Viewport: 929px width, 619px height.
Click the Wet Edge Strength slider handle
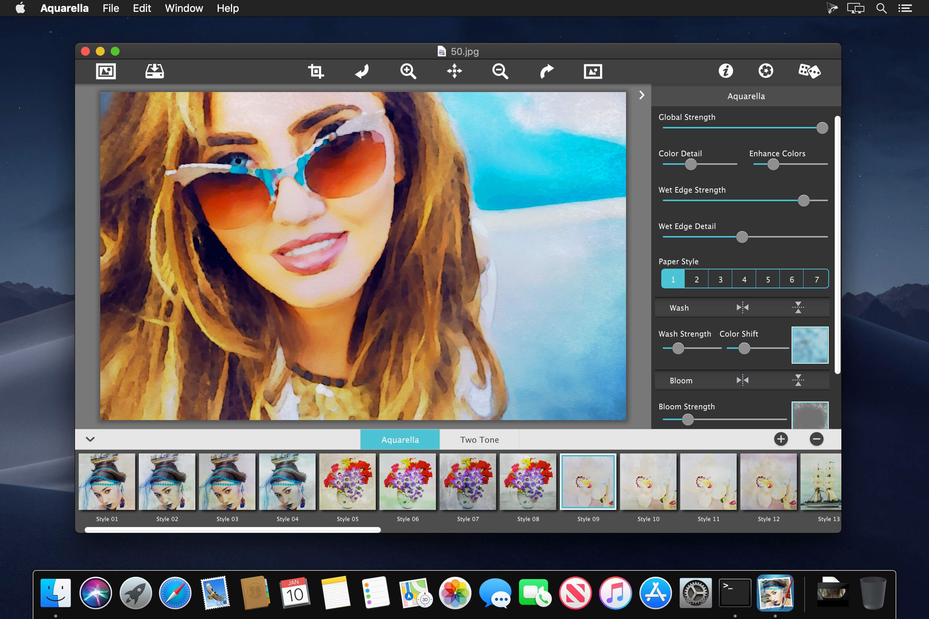click(803, 200)
